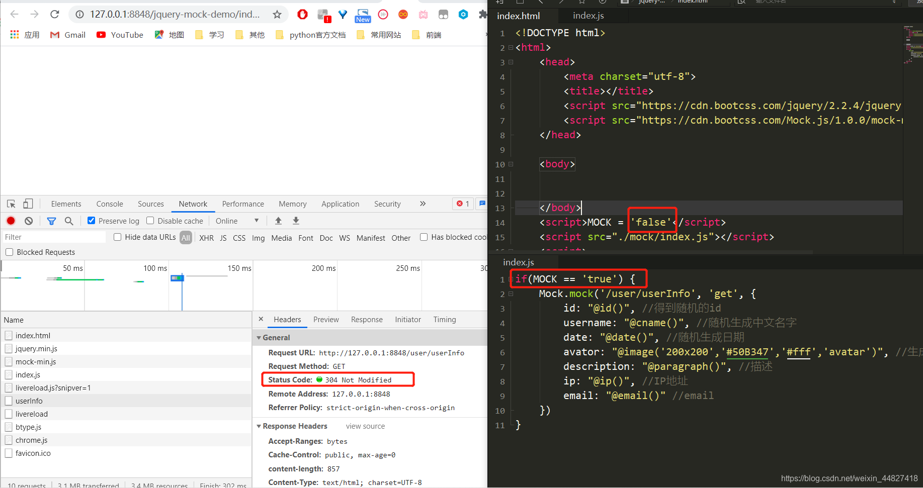Check Has blocked cookies
Viewport: 923px width, 488px height.
click(424, 237)
